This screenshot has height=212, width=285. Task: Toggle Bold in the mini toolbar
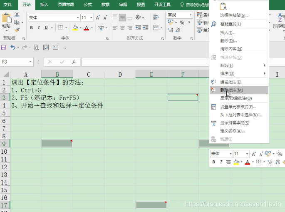click(214, 162)
